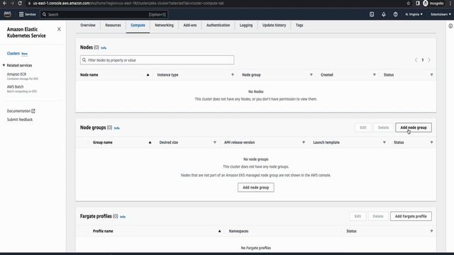
Task: Open external Documentation link icon
Action: tap(33, 110)
